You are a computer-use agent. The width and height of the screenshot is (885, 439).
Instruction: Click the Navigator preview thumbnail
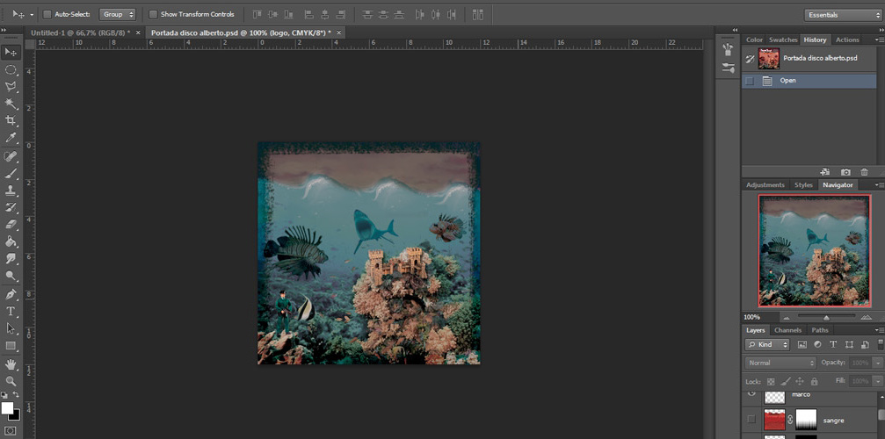[x=814, y=250]
